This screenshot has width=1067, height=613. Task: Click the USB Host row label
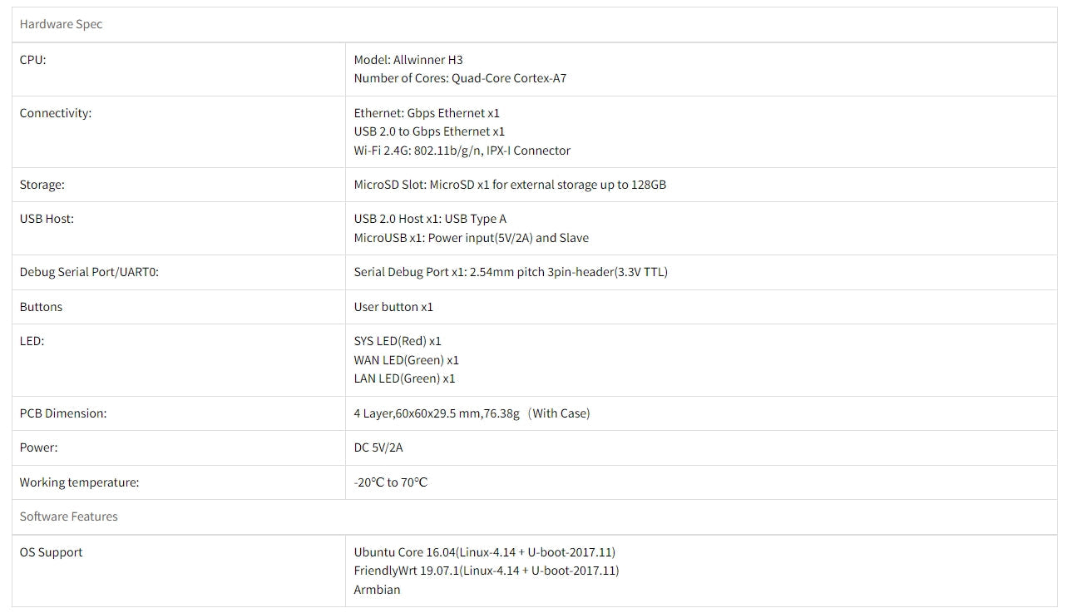[47, 219]
